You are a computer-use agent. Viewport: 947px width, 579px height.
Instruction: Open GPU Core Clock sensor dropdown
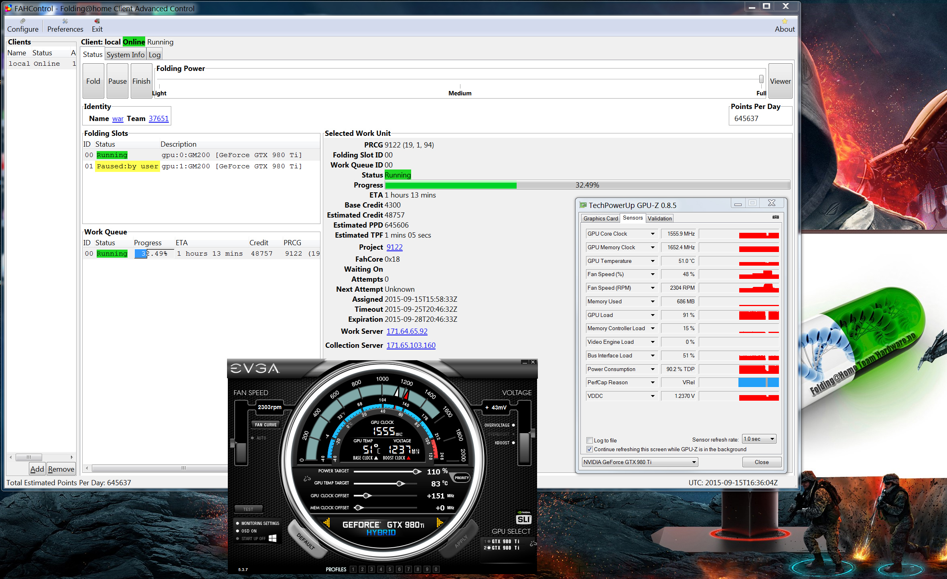point(653,234)
